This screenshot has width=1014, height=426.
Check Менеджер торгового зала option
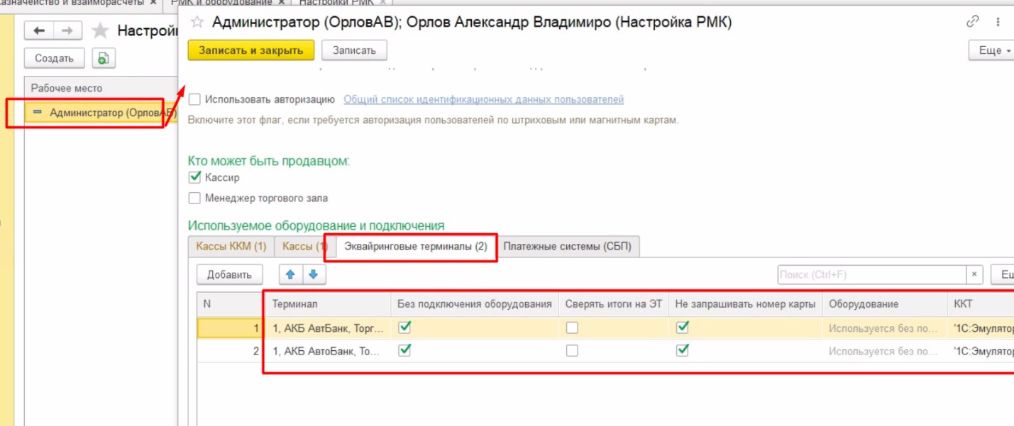tap(194, 198)
